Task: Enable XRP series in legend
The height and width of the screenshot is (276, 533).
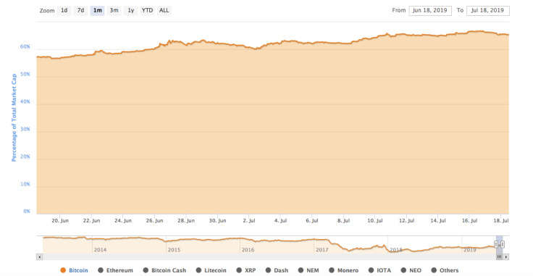Action: [x=245, y=270]
